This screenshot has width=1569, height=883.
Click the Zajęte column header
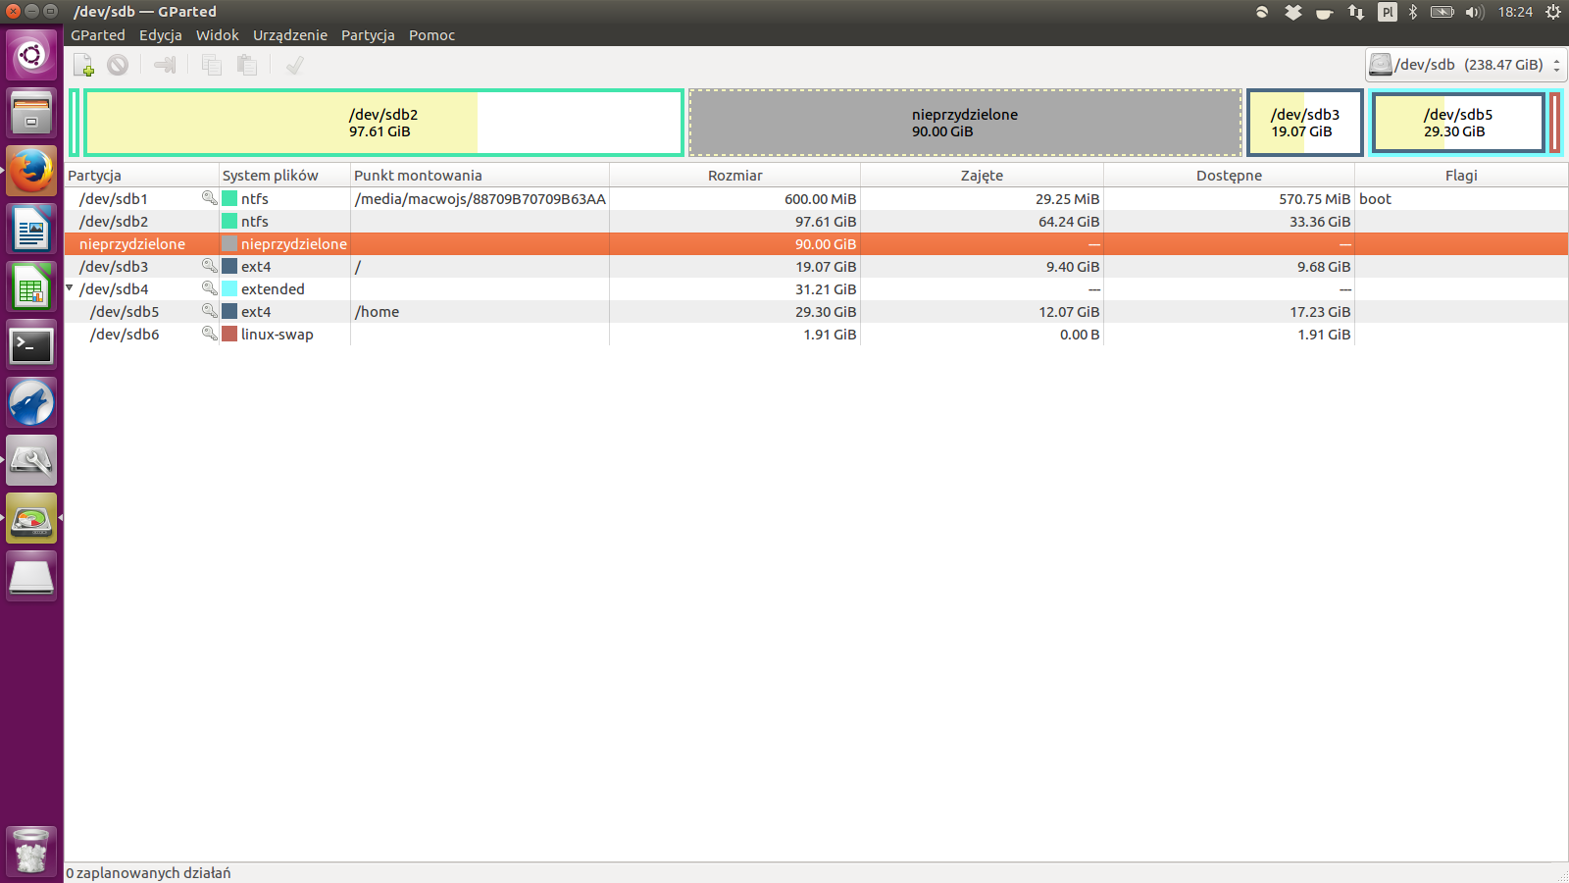(982, 176)
